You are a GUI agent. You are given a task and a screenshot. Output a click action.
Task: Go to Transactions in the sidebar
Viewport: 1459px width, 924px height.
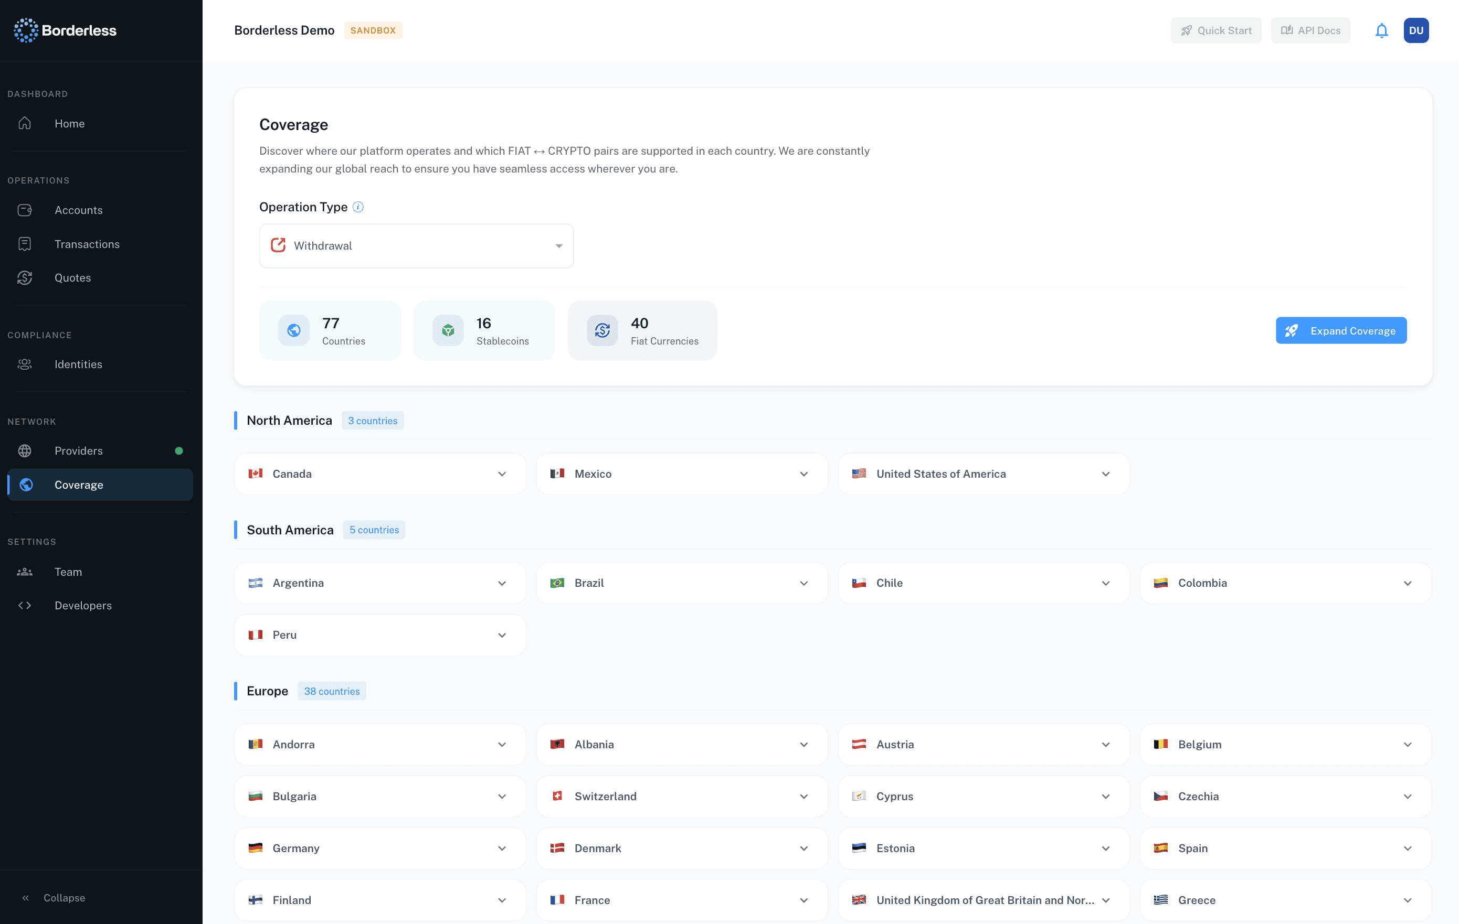point(87,244)
